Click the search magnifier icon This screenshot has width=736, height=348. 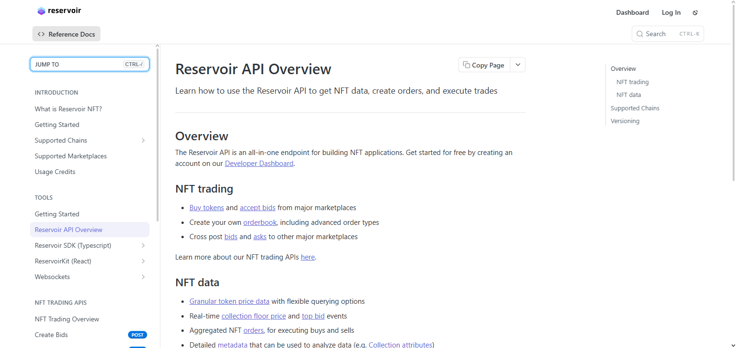point(640,34)
